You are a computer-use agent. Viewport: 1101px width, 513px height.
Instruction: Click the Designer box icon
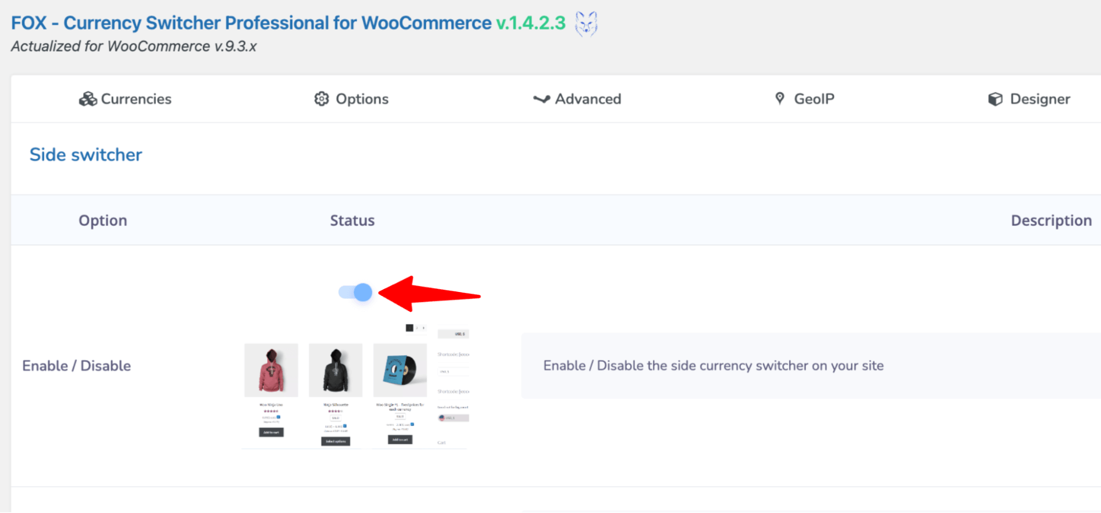click(995, 99)
